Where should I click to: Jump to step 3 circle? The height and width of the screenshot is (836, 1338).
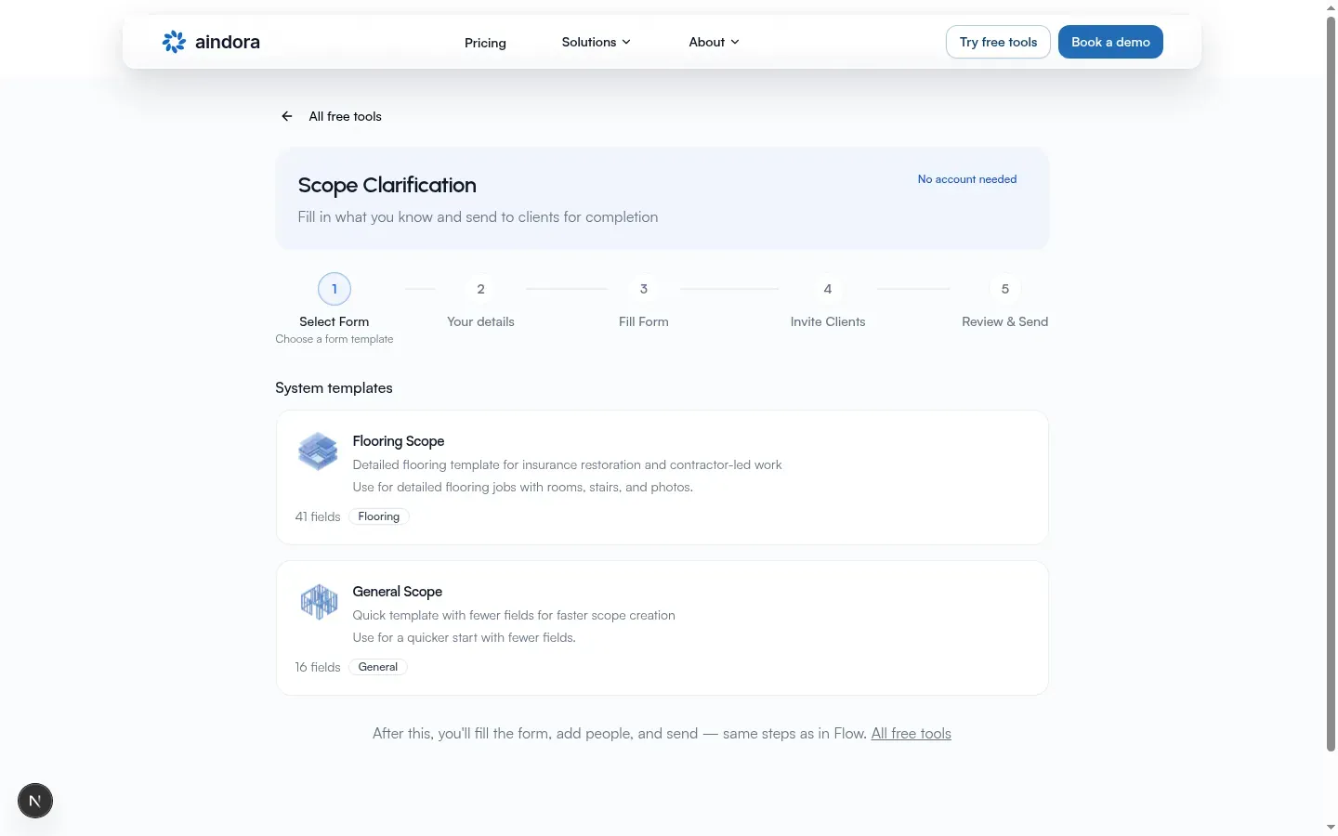coord(644,289)
